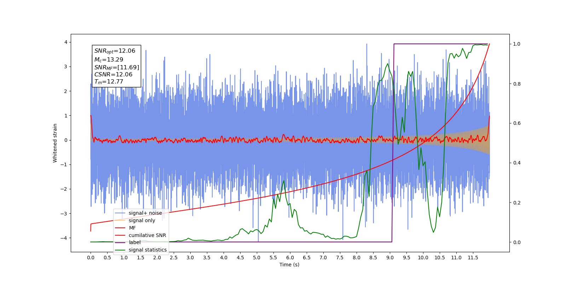Click the 'cumilative SNR' legend entry text

point(147,235)
